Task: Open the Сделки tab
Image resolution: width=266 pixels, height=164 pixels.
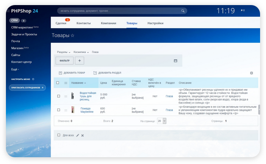Action: 61,23
